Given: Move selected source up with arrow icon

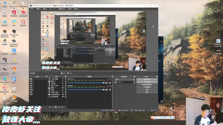Looking at the screenshot, I should pyautogui.click(x=59, y=107).
